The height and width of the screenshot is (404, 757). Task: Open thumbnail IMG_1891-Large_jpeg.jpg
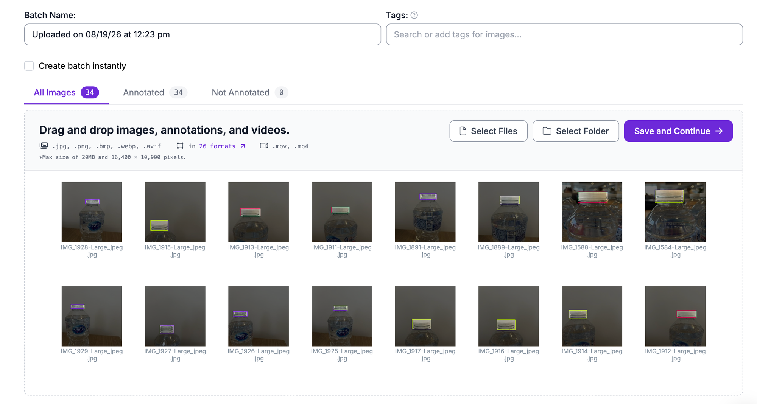[x=425, y=212]
